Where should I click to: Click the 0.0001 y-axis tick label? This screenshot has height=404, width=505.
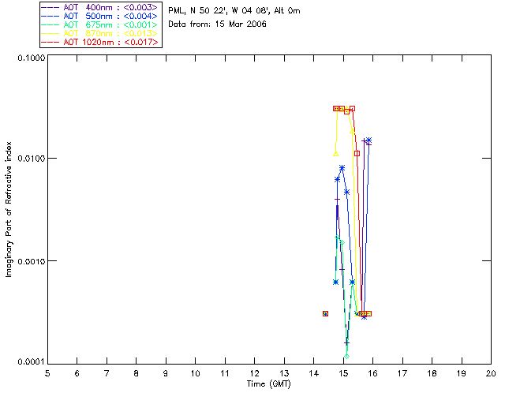30,361
